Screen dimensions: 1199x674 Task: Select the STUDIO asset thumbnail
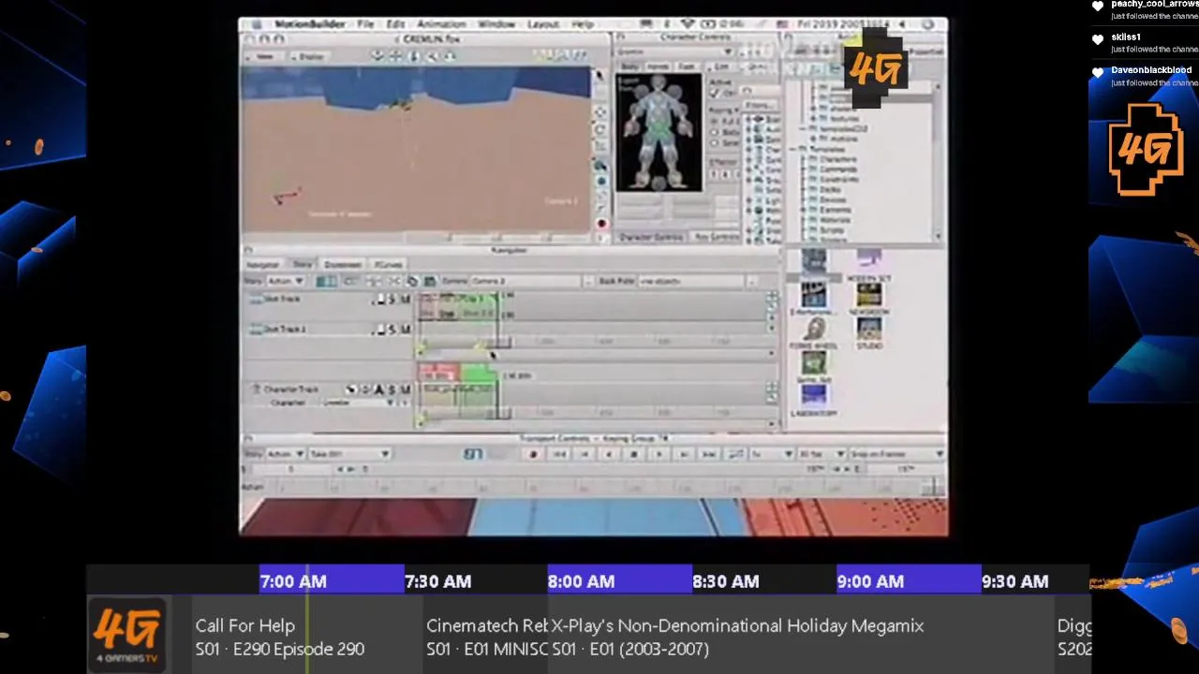pos(868,331)
